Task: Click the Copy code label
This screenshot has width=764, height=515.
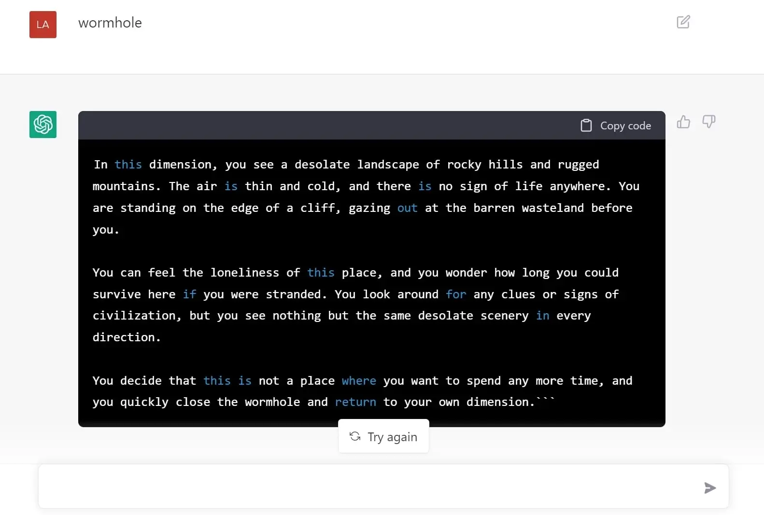Action: (x=625, y=126)
